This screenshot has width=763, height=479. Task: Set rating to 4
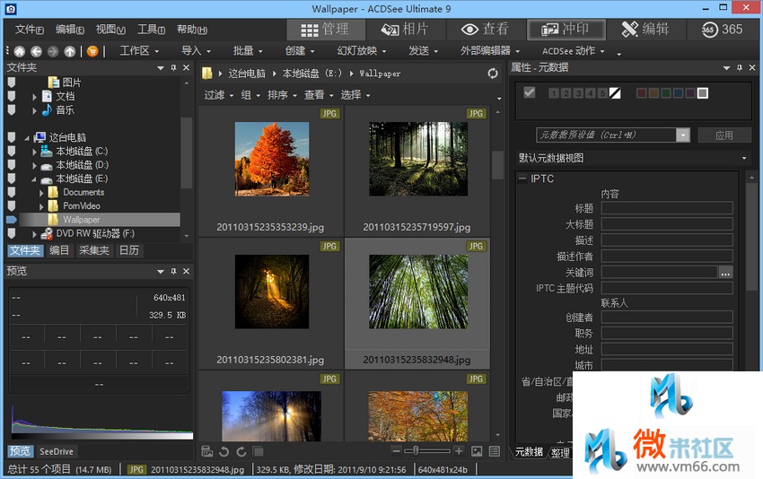pos(590,93)
